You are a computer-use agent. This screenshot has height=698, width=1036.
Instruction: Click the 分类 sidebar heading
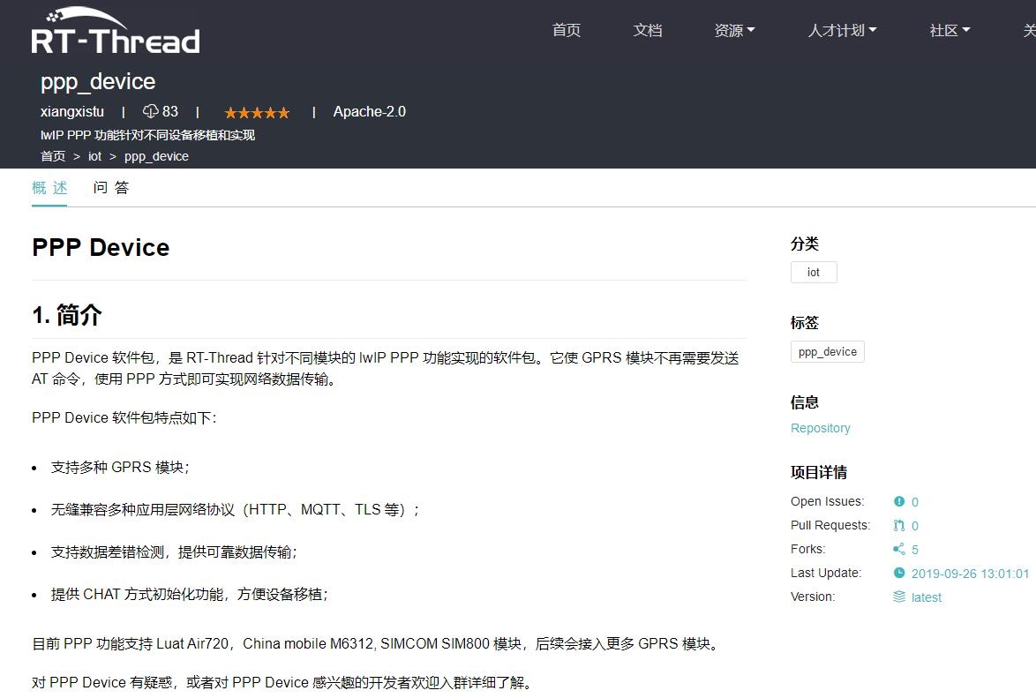tap(805, 244)
